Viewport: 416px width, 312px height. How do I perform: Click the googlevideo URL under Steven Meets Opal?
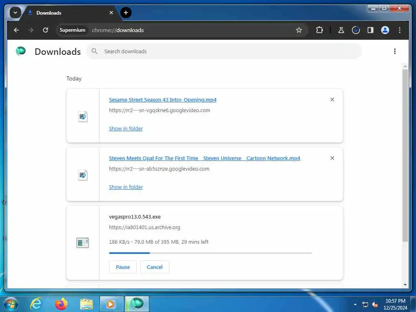tap(159, 169)
